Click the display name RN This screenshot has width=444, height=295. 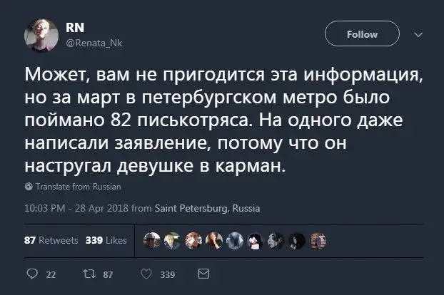click(74, 29)
